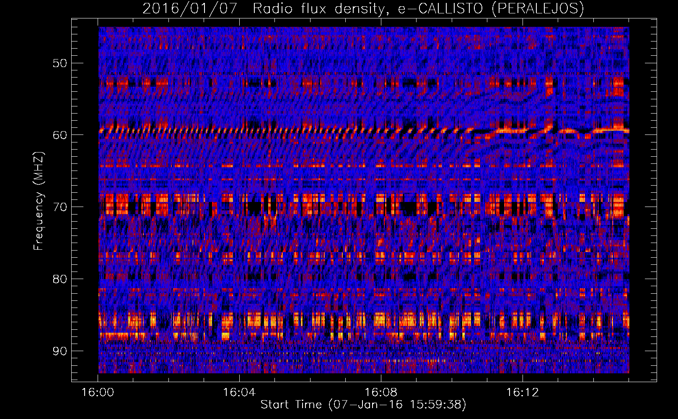Click the 16:00 time tick label
The width and height of the screenshot is (678, 419).
[98, 393]
